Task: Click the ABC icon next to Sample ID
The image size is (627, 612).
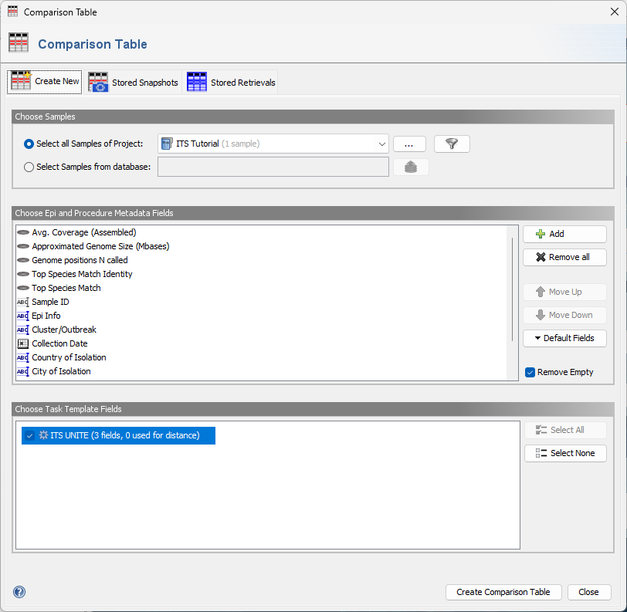Action: click(22, 302)
